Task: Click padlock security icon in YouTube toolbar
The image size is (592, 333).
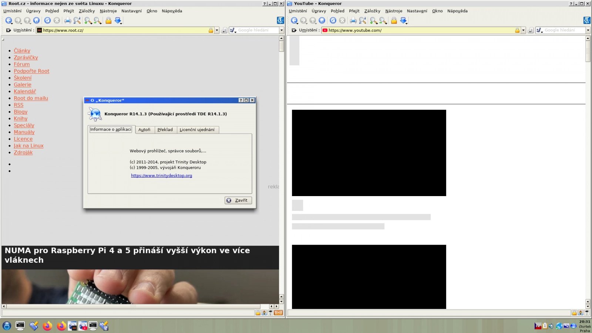Action: tap(394, 21)
